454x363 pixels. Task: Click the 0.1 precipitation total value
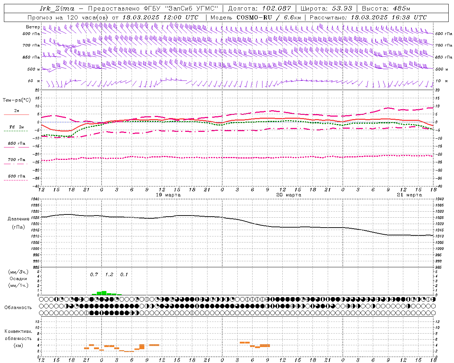coord(124,275)
